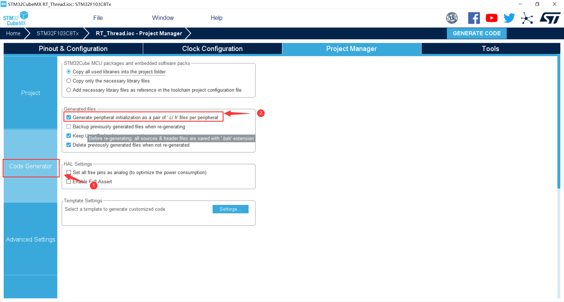Screen dimensions: 564x302
Task: Select Copy only necessary library files
Action: (68, 81)
